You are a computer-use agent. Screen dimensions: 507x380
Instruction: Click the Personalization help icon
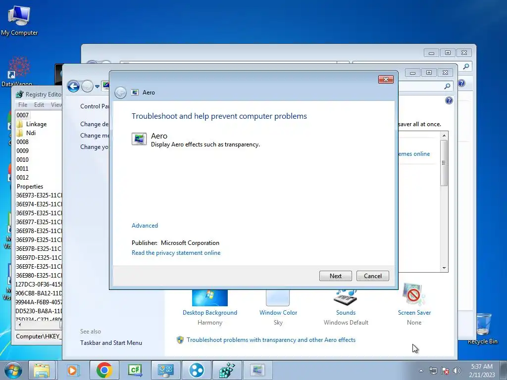(449, 100)
